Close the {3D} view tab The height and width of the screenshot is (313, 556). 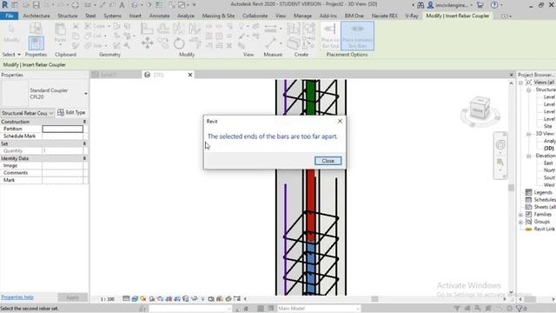click(190, 75)
